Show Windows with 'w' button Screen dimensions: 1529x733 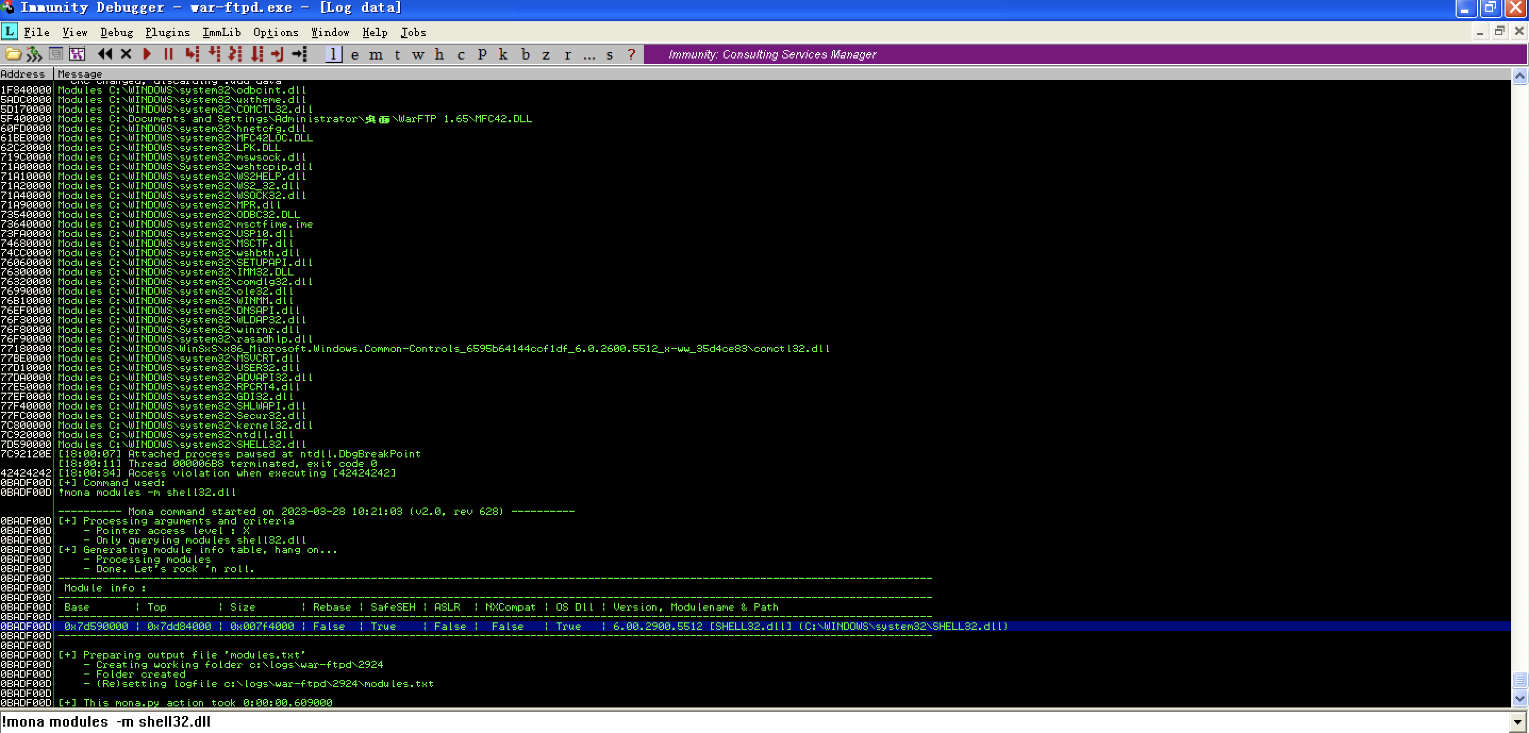[x=419, y=55]
